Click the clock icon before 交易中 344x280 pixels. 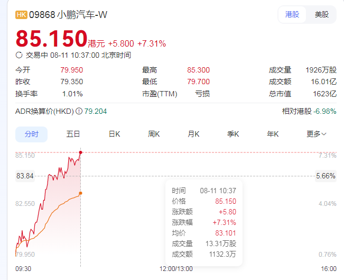(19, 55)
